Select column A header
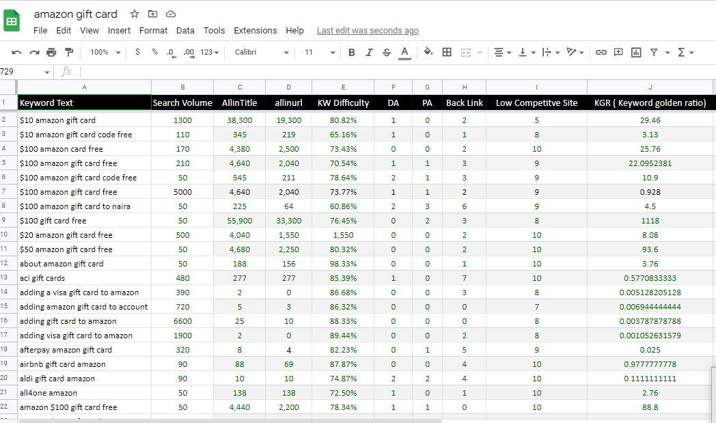 (85, 87)
